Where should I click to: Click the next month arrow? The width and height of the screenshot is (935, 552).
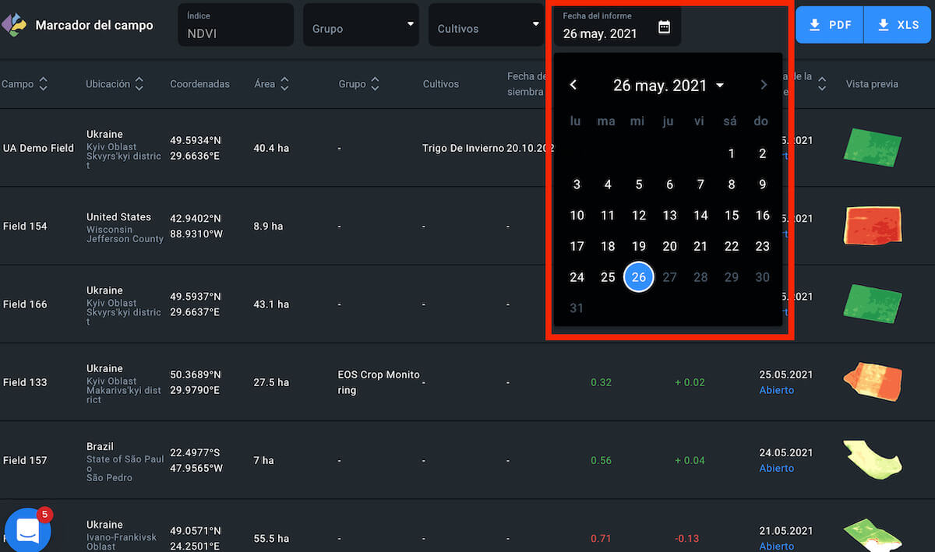click(x=764, y=85)
